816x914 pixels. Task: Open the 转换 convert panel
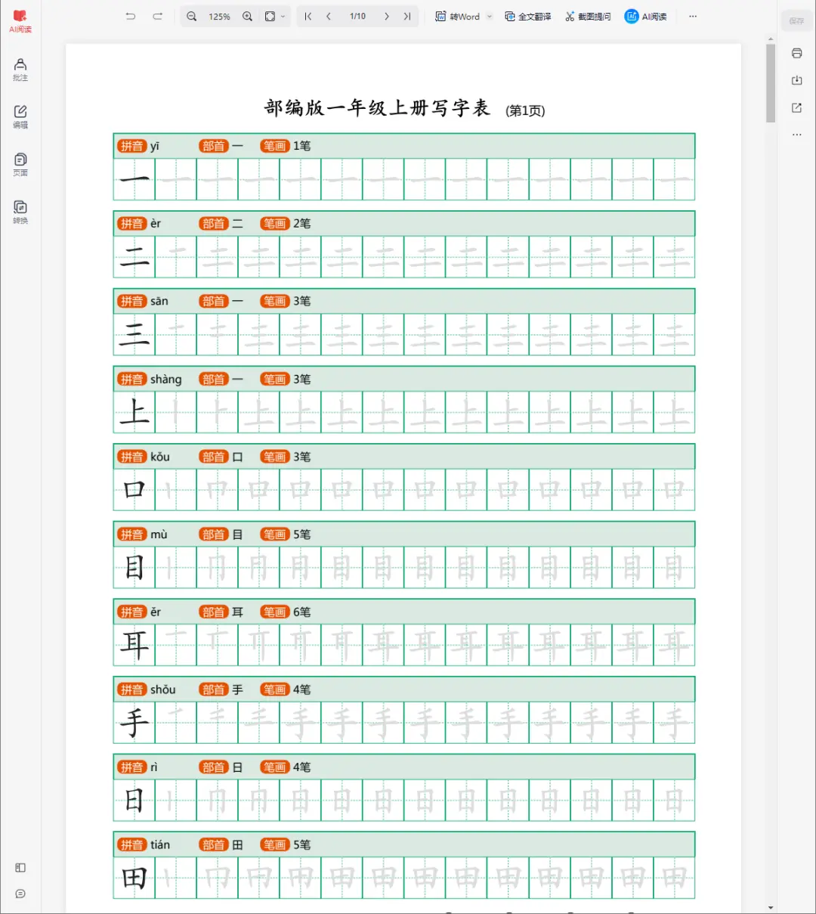coord(20,209)
